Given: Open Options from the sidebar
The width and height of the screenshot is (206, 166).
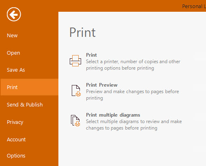Looking at the screenshot, I should point(16,156).
